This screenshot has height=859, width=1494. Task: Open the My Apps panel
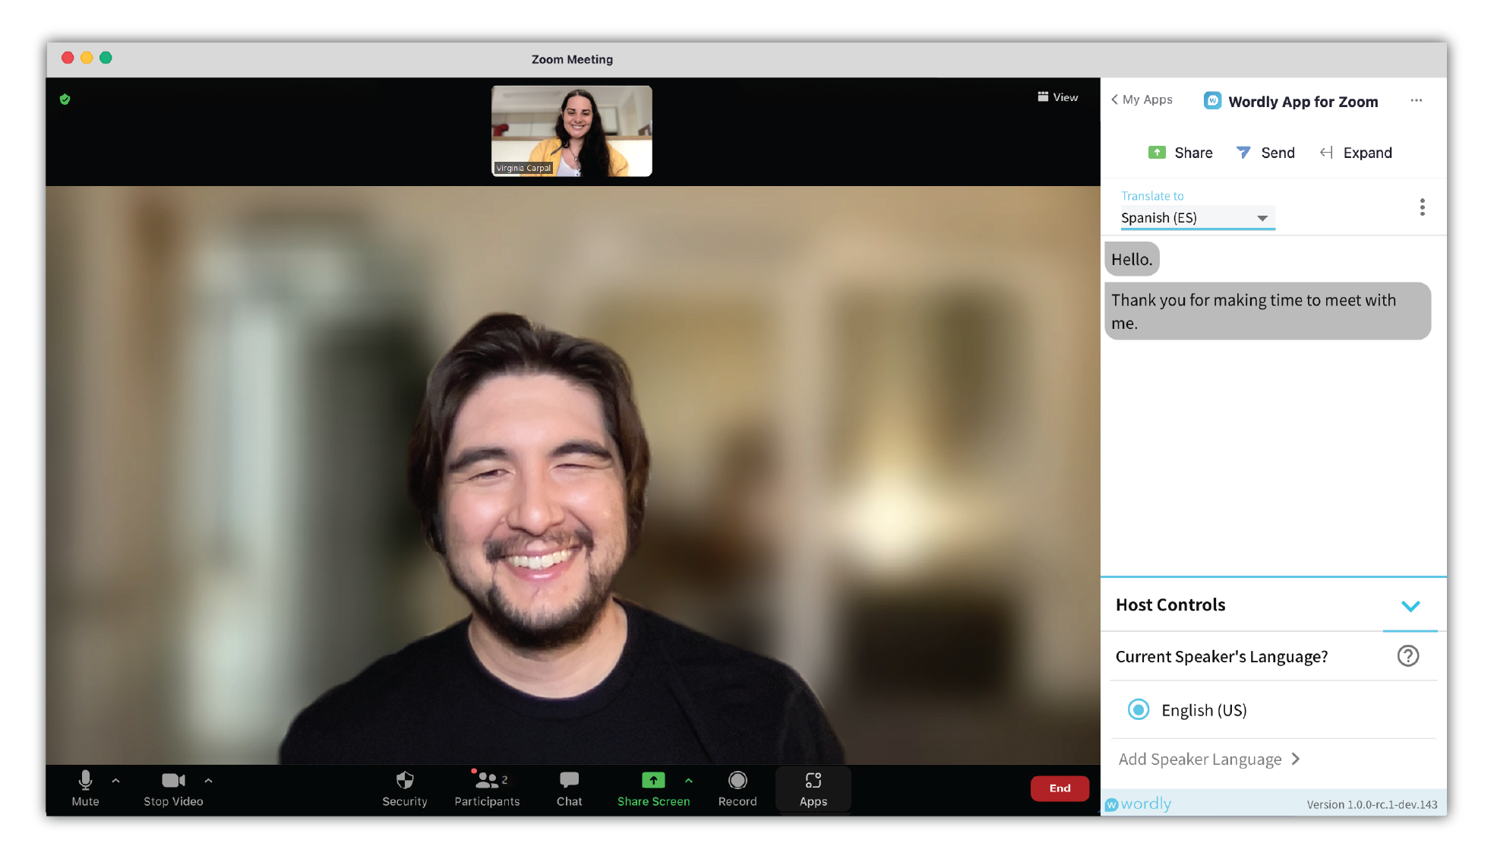click(1142, 99)
